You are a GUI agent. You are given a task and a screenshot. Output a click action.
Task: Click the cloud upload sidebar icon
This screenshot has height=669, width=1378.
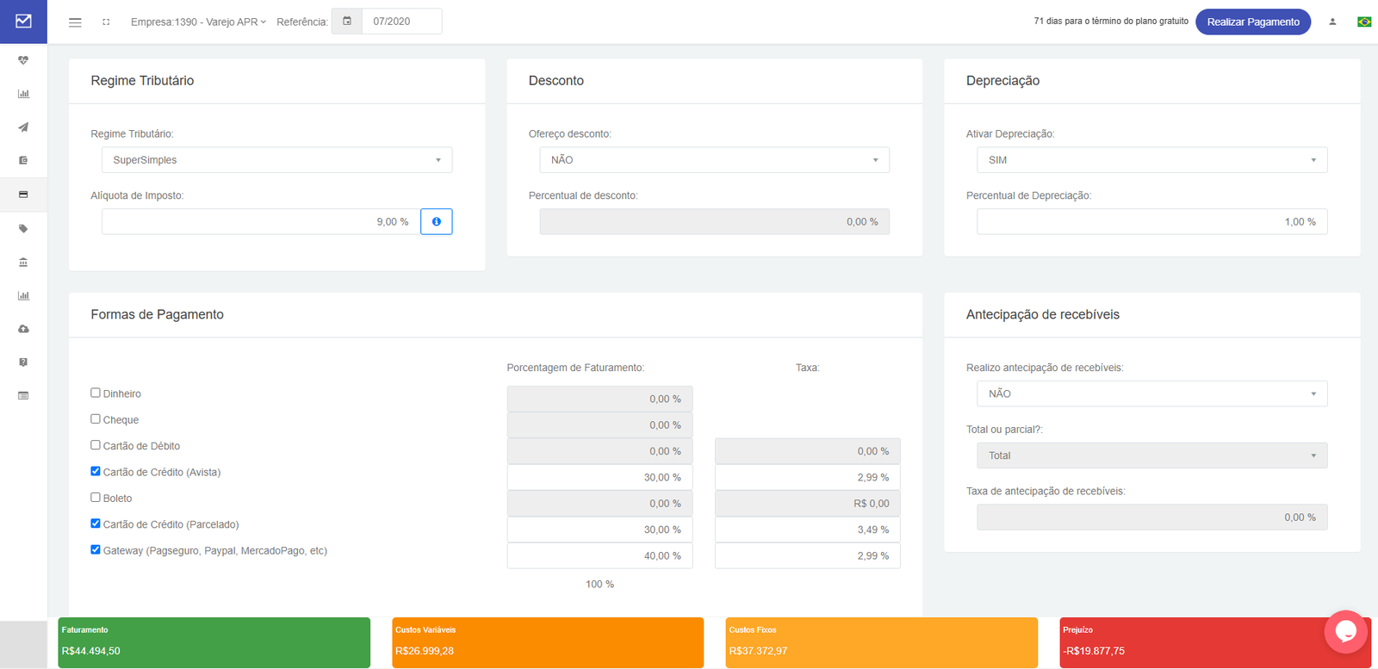23,329
